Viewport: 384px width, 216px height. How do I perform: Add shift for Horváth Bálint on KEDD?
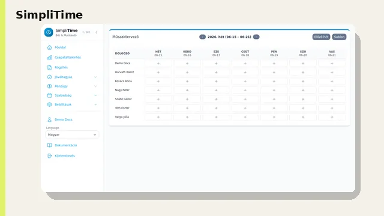tap(187, 72)
